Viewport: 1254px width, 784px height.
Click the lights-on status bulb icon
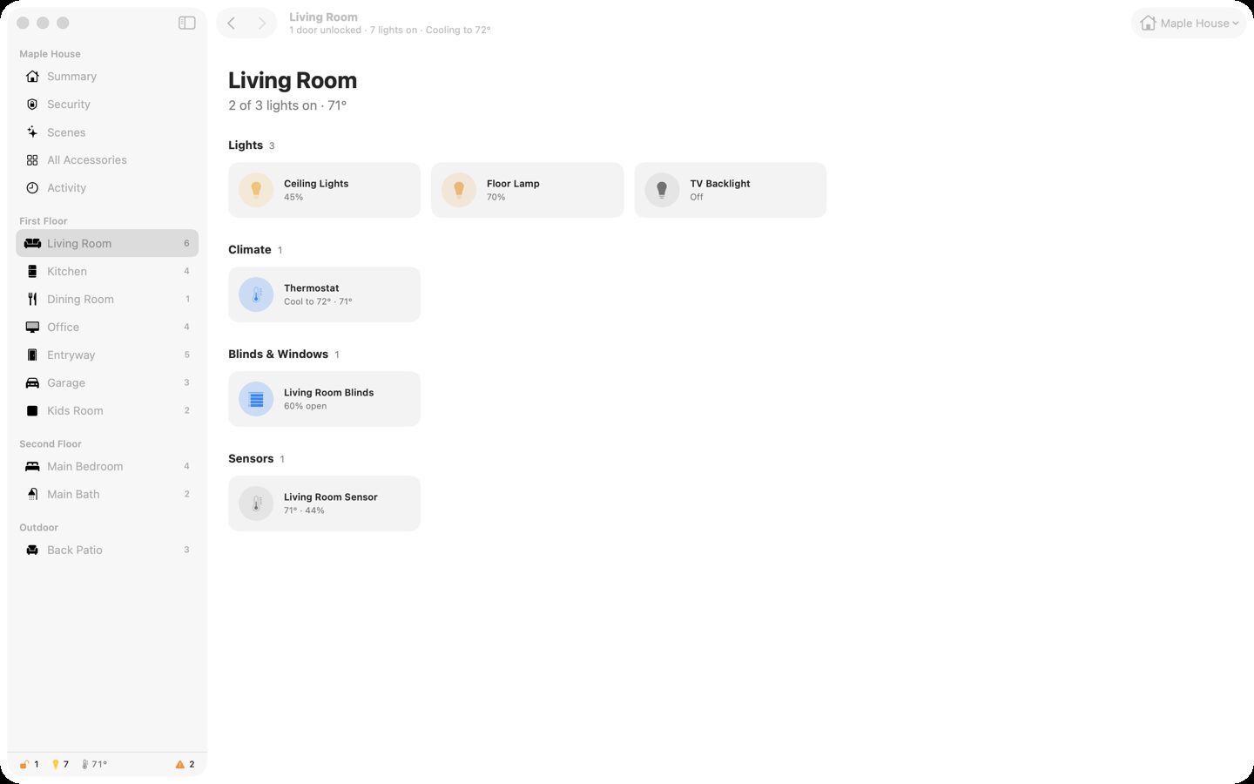point(56,765)
